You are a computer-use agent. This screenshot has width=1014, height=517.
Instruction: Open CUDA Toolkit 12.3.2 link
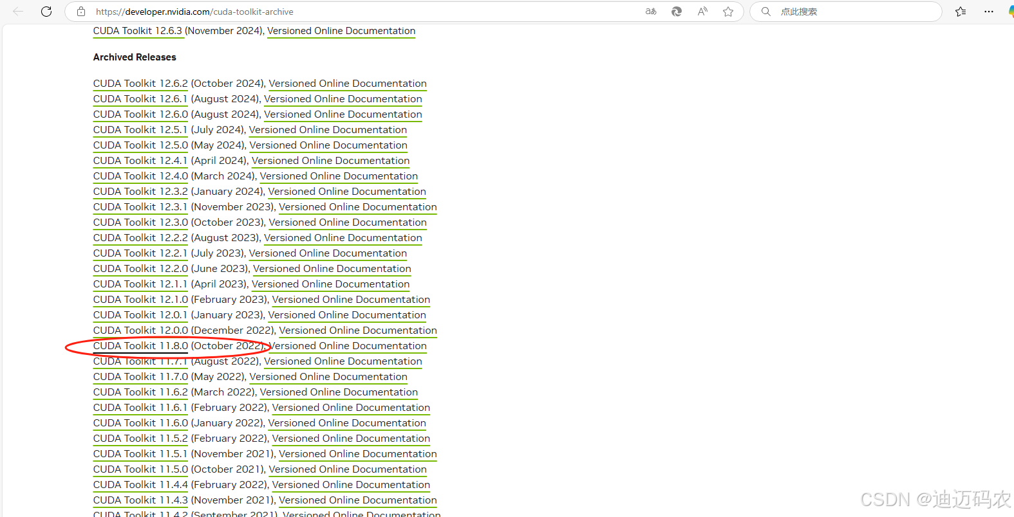click(x=140, y=192)
